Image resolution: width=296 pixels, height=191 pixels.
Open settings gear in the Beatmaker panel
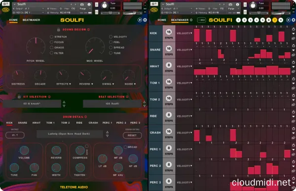(x=294, y=20)
